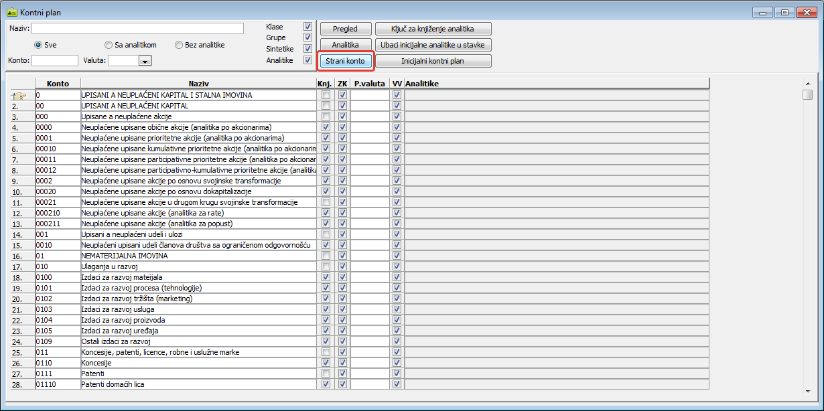Focus the Naziv search text field
Viewport: 824px width, 411px height.
coord(137,28)
